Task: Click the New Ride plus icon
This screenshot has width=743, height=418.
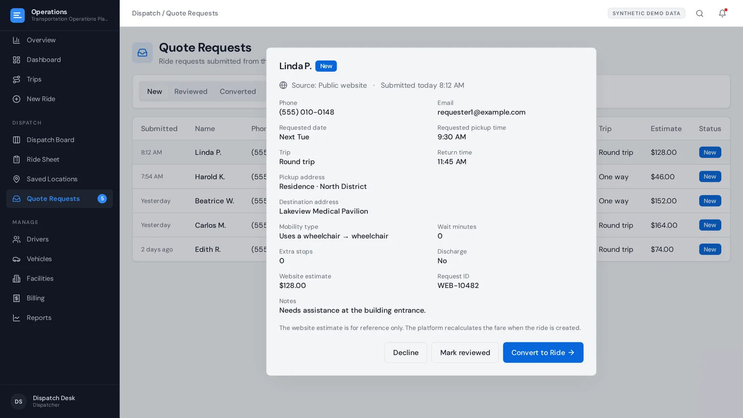Action: click(16, 99)
